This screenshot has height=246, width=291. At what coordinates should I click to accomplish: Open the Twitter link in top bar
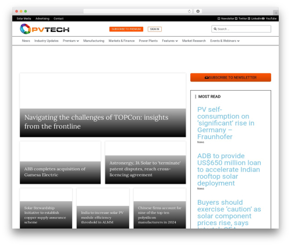(x=241, y=19)
